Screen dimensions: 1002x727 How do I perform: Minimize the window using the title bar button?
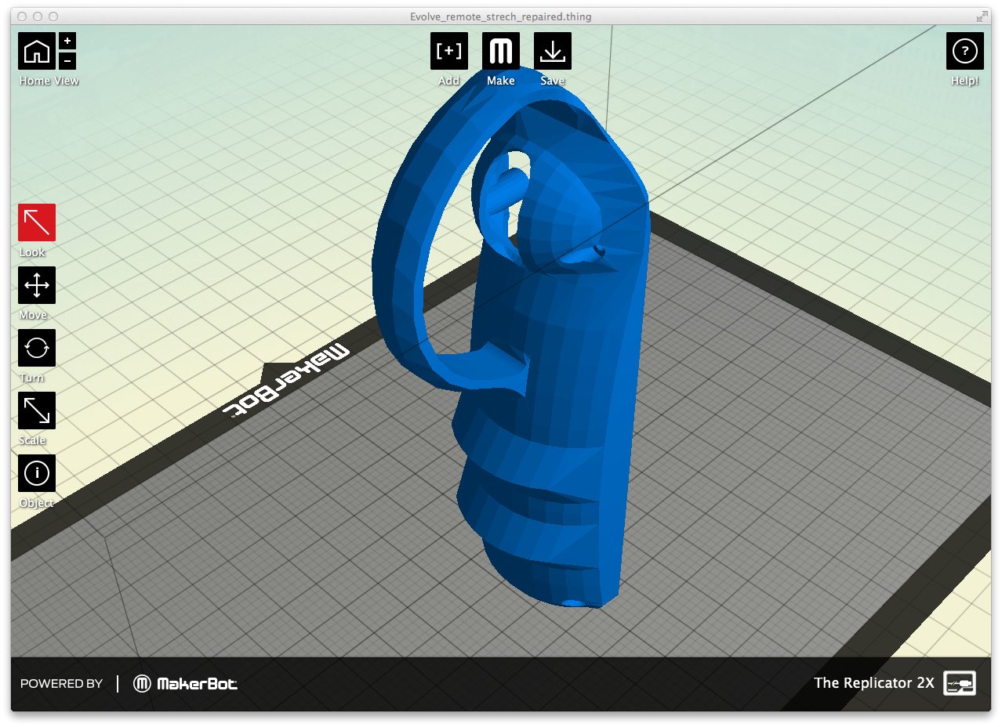(x=38, y=16)
